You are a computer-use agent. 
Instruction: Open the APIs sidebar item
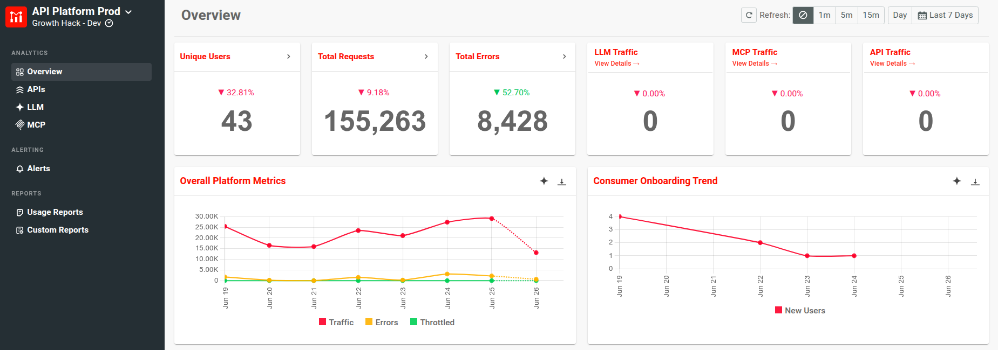coord(82,89)
